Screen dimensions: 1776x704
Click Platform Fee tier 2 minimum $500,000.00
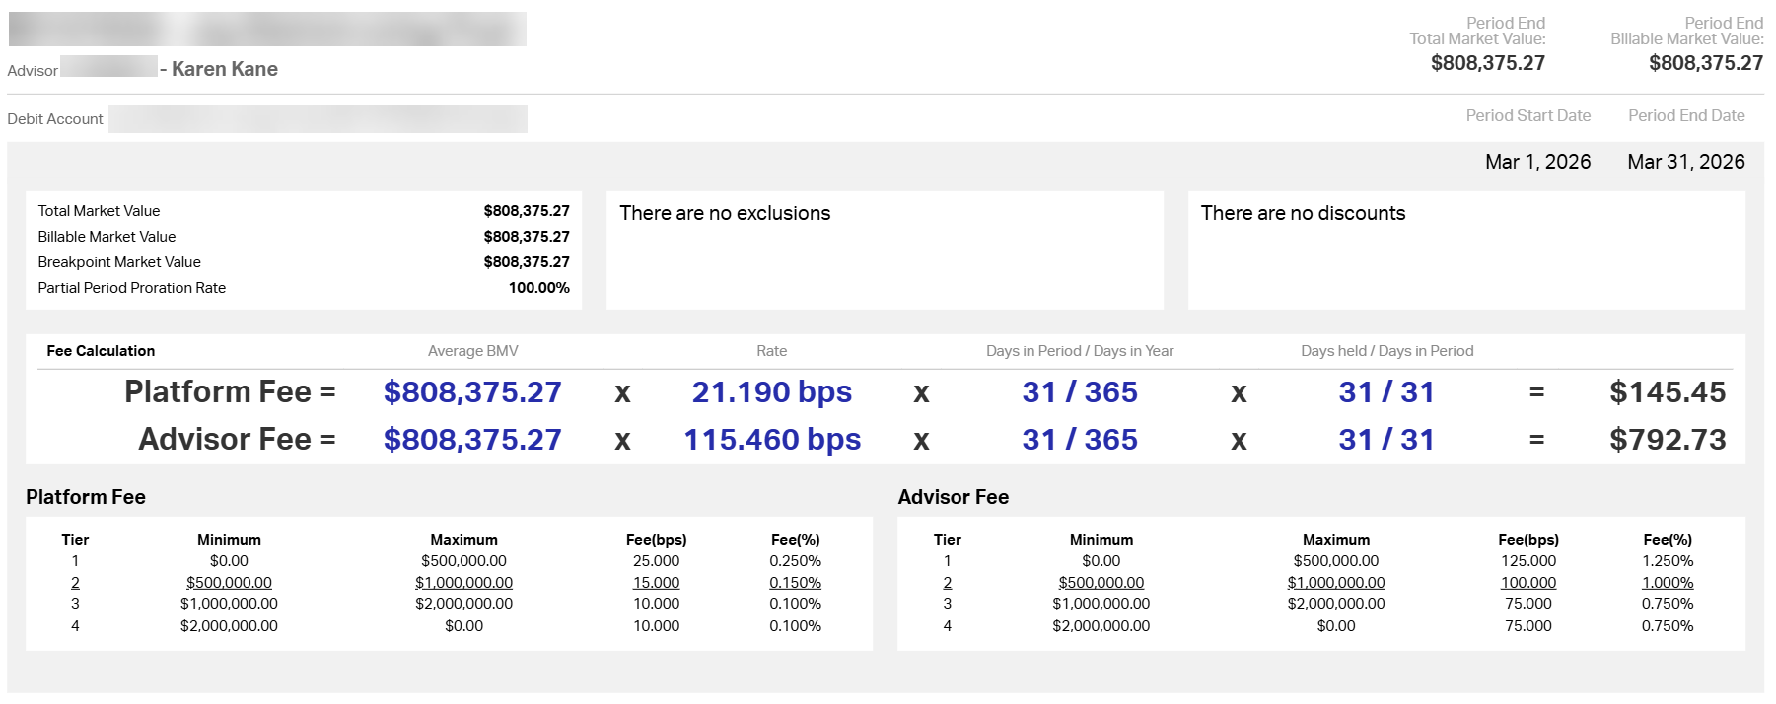(229, 583)
